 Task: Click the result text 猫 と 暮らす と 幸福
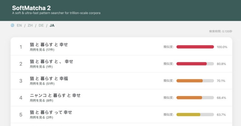pos(49,79)
